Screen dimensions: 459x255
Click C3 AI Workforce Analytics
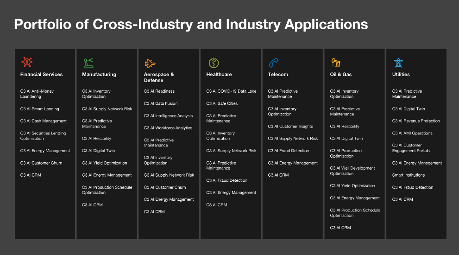pos(168,128)
